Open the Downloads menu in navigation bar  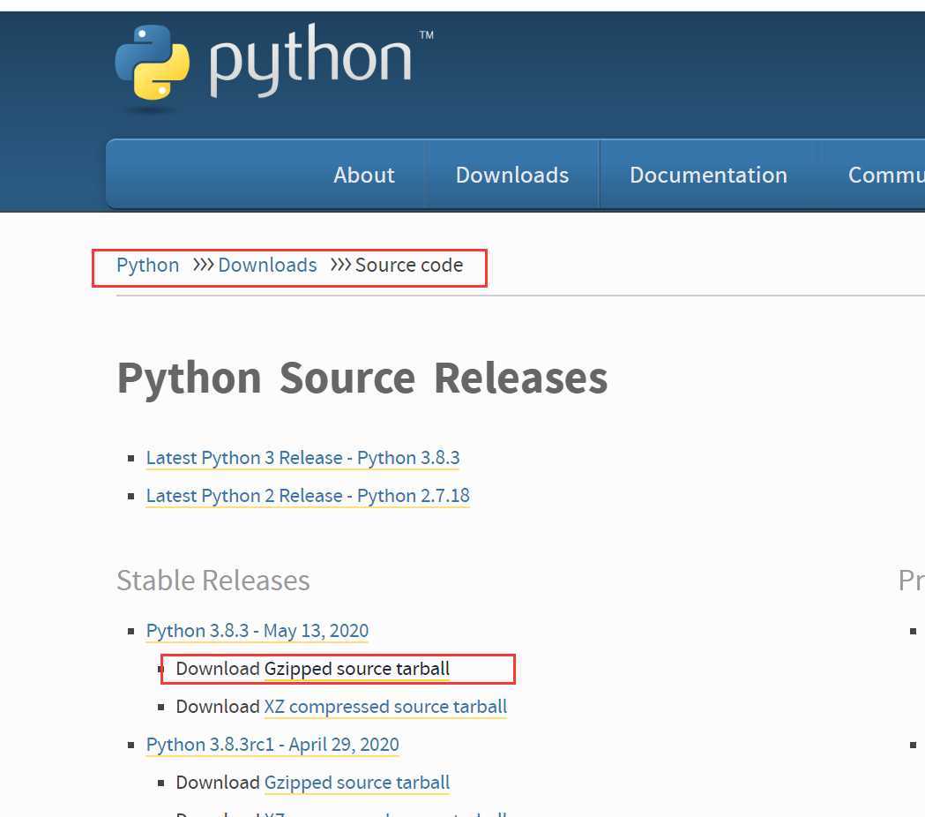point(511,175)
